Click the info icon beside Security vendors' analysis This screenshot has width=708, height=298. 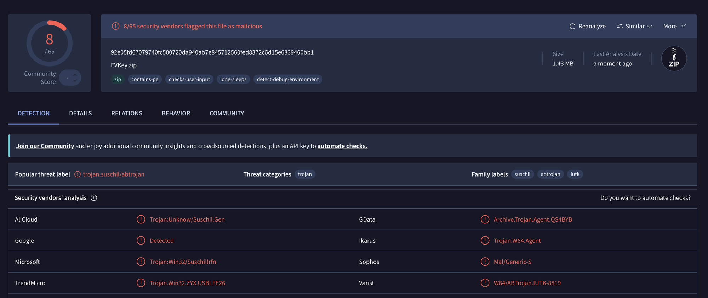tap(94, 198)
